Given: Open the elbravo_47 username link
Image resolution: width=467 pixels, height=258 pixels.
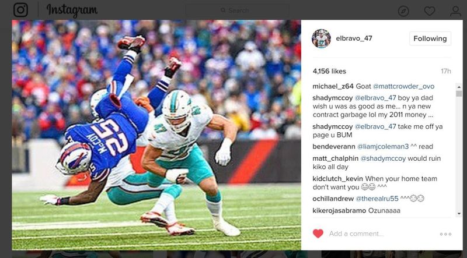Looking at the screenshot, I should (354, 38).
